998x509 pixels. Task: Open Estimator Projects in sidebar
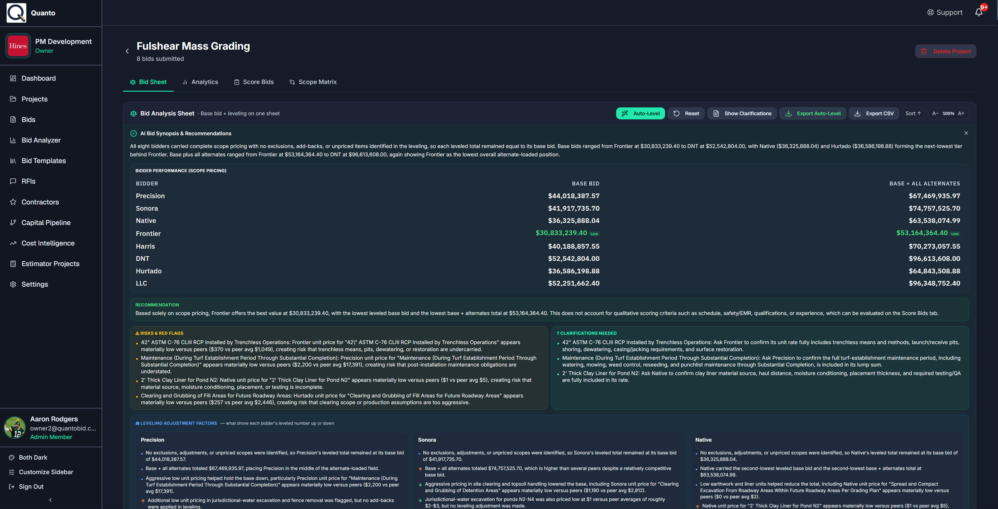(51, 263)
